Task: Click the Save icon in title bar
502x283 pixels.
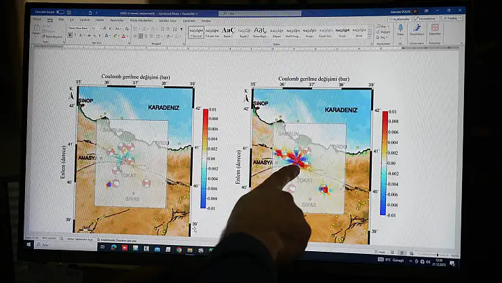Action: point(71,12)
